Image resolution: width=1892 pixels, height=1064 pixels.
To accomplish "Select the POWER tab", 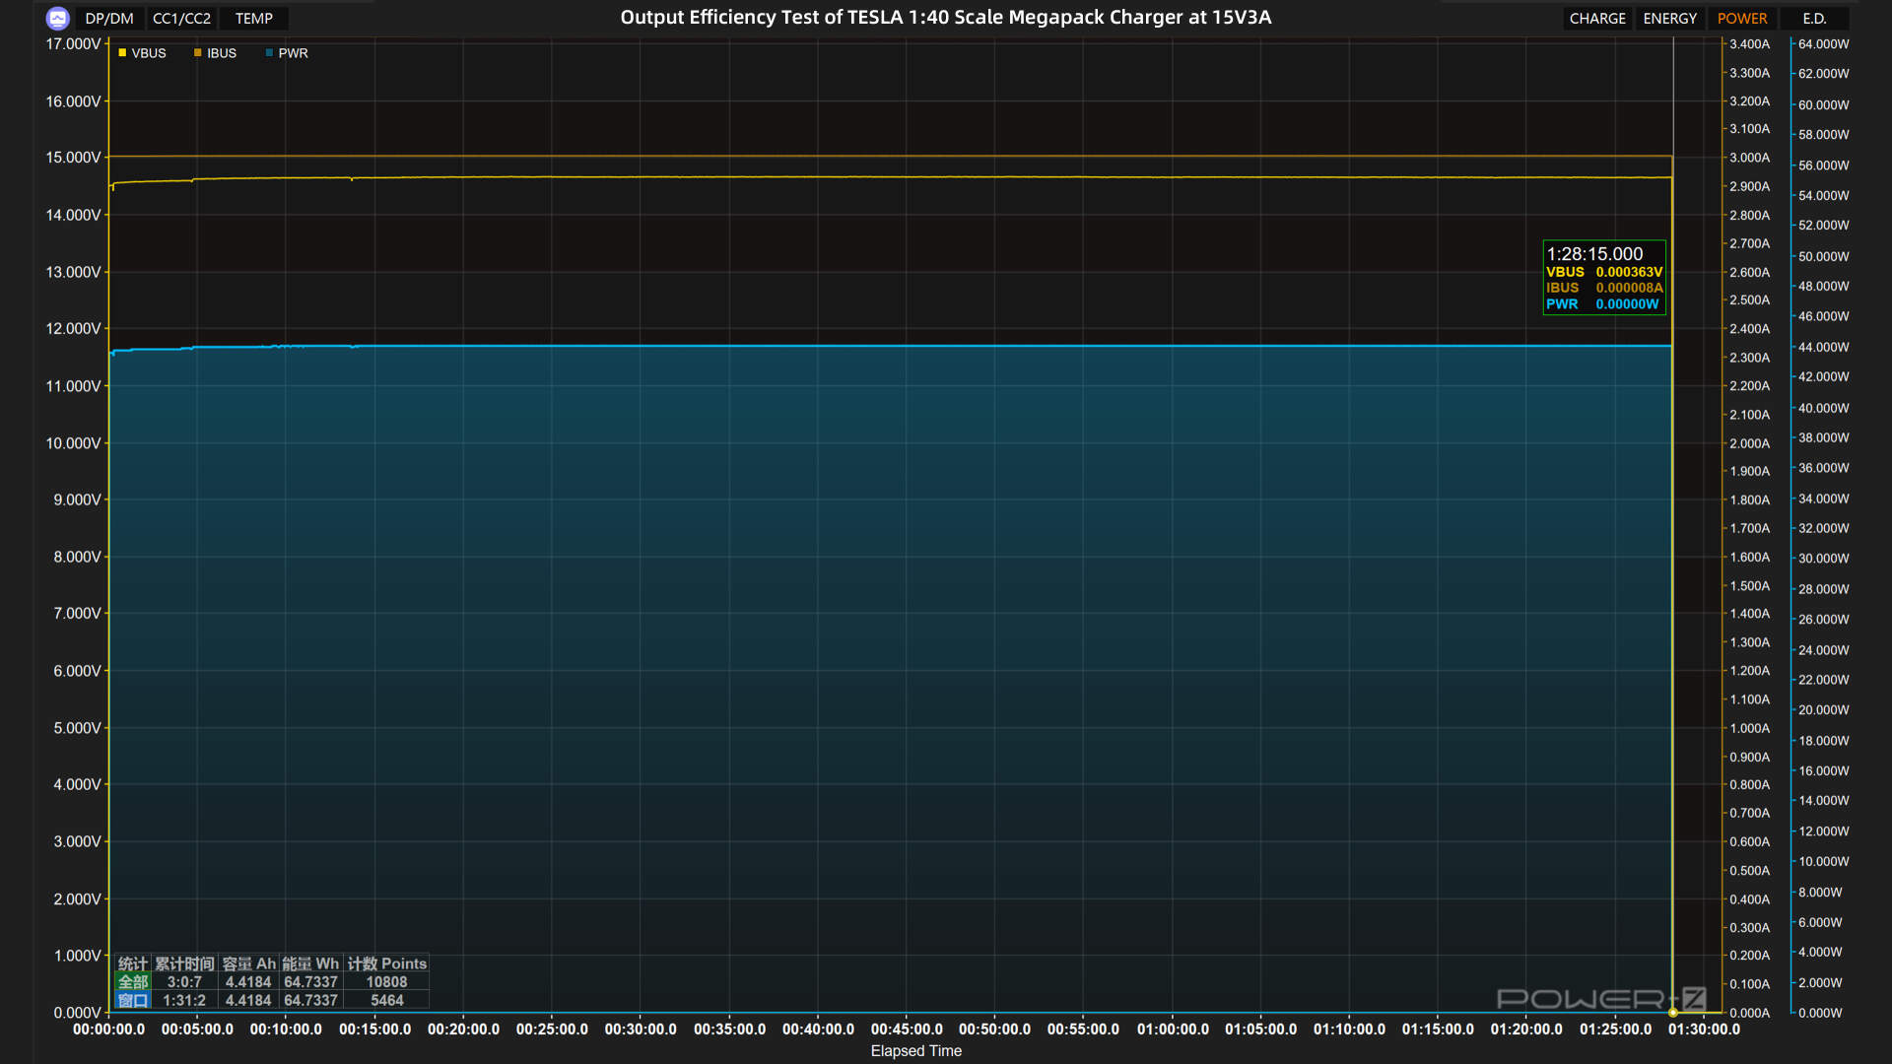I will [1742, 18].
